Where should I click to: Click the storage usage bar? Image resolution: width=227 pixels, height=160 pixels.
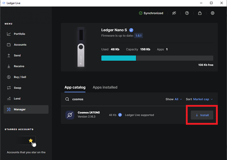pos(157,58)
